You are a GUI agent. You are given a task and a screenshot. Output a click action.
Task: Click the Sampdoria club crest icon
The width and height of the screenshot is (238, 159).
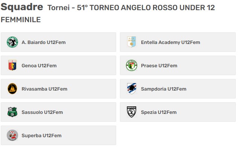(x=132, y=89)
